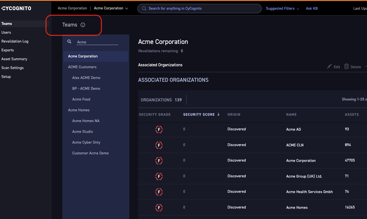367x219 pixels.
Task: Open the Teams info icon
Action: pos(83,25)
